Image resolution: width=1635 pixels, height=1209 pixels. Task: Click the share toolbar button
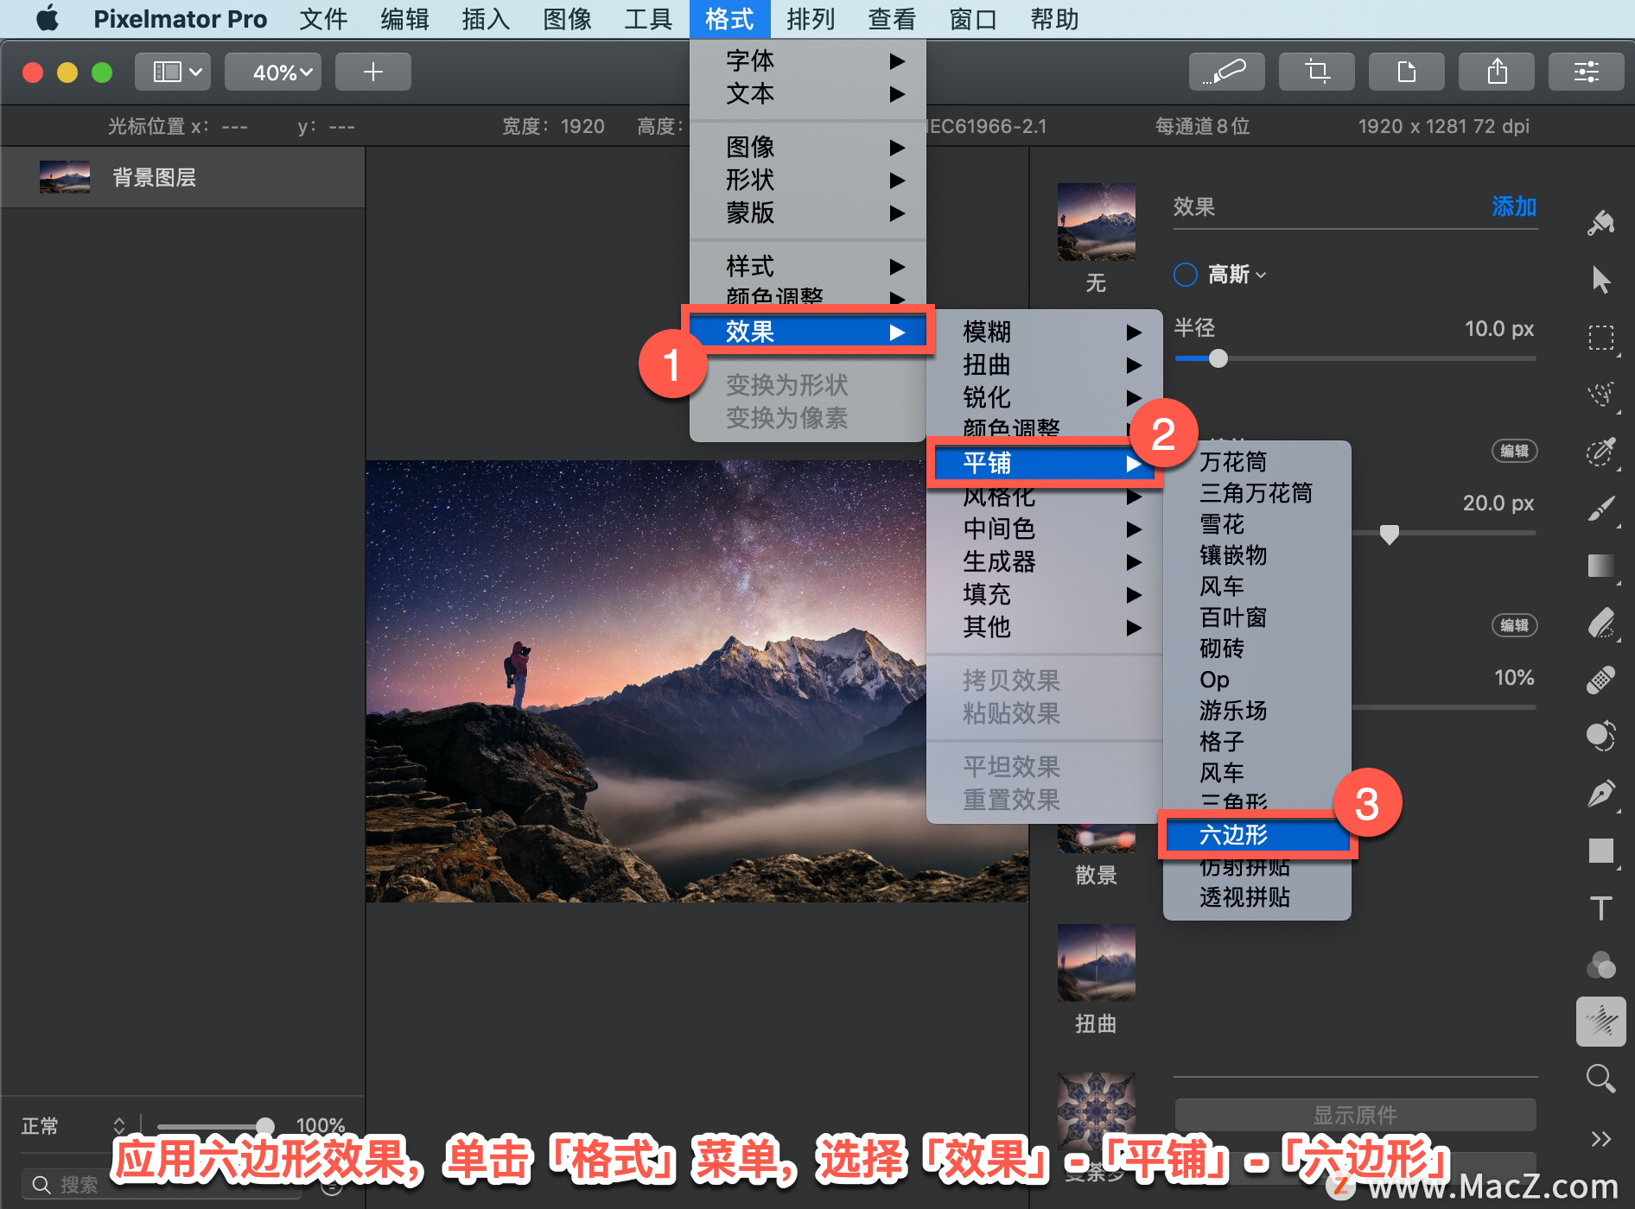[x=1497, y=72]
